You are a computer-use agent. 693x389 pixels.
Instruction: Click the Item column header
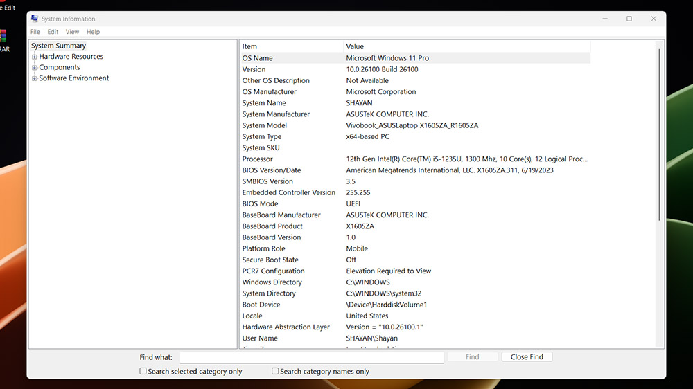point(292,46)
